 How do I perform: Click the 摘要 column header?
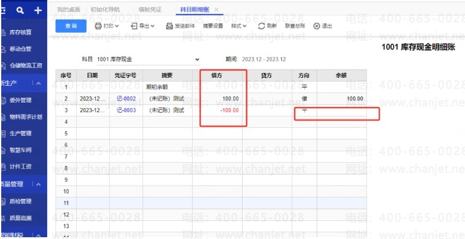(167, 75)
